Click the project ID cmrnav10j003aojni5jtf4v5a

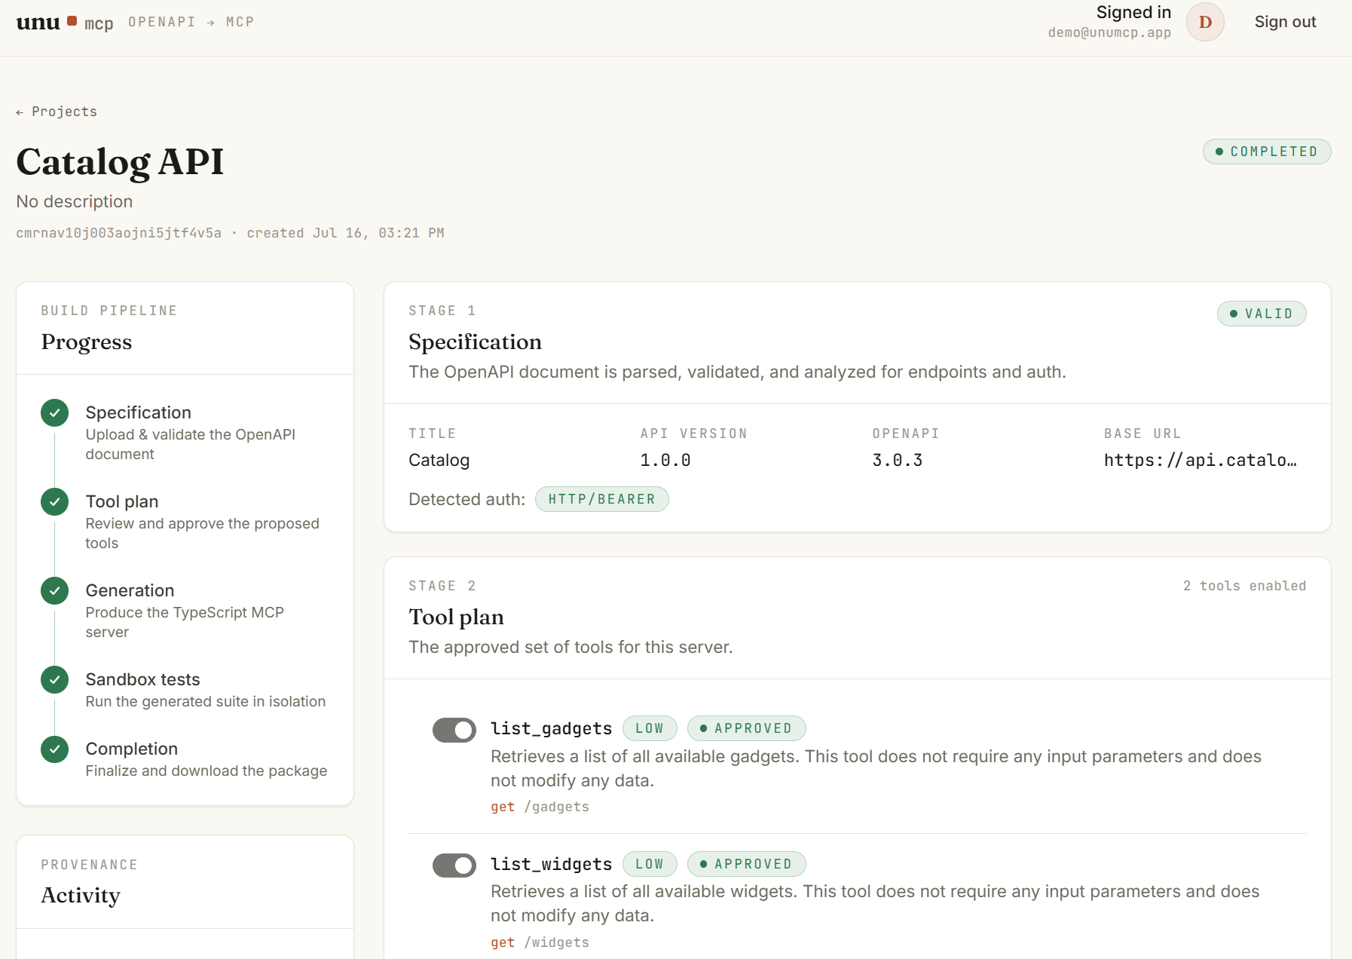(x=118, y=233)
